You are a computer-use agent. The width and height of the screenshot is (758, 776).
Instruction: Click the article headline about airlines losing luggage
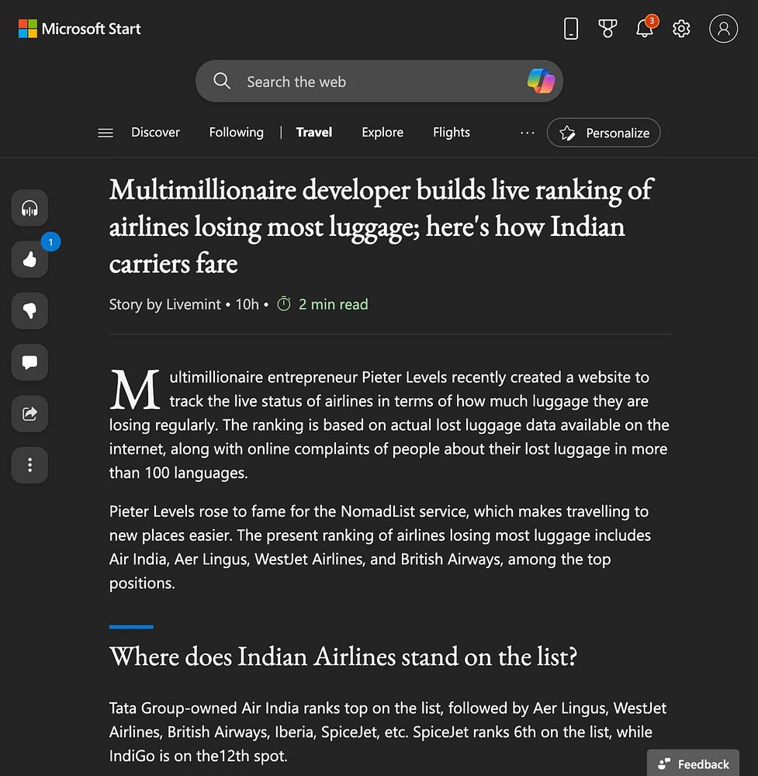(381, 226)
